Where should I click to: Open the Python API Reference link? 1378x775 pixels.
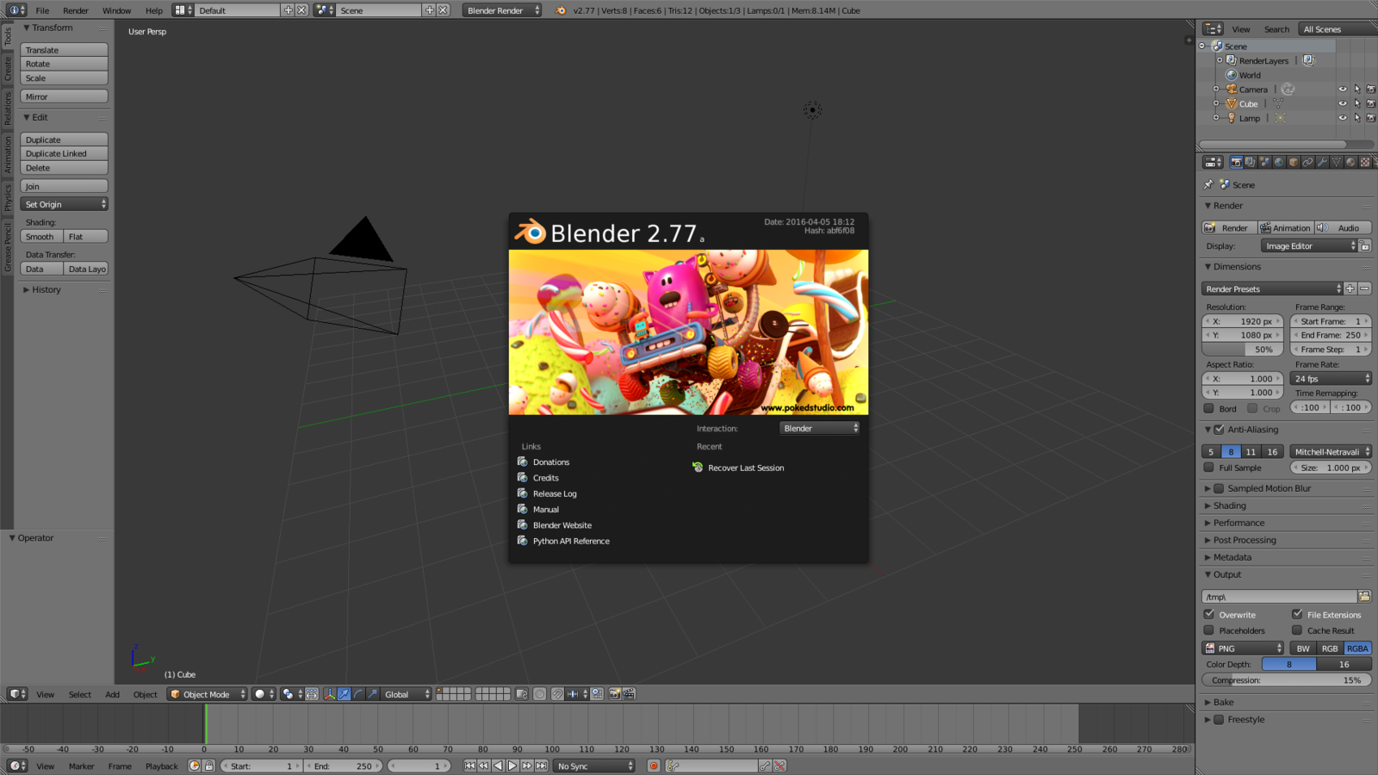click(x=571, y=541)
